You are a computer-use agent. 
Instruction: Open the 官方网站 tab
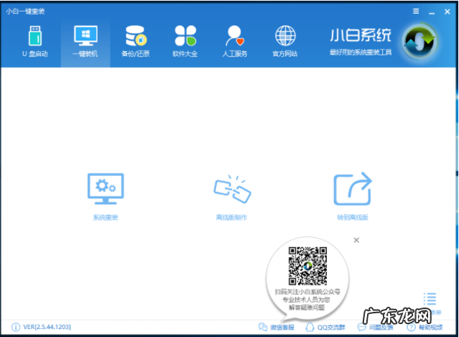pyautogui.click(x=285, y=41)
